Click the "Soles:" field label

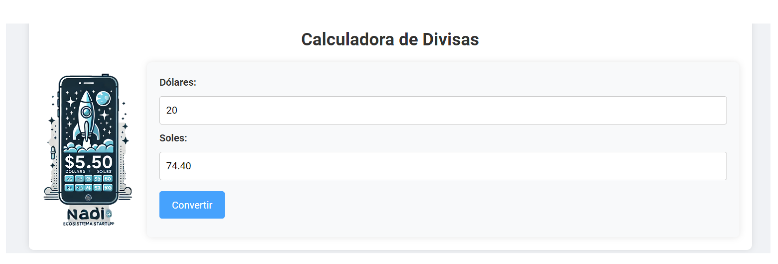pyautogui.click(x=173, y=138)
